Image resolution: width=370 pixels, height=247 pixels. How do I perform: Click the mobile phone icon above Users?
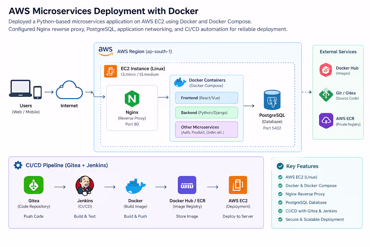point(38,92)
